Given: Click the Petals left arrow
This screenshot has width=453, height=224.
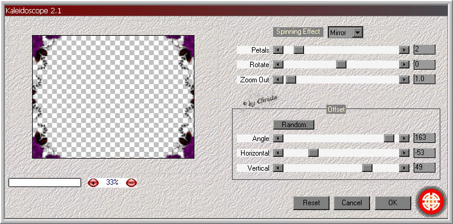Looking at the screenshot, I should click(x=278, y=50).
